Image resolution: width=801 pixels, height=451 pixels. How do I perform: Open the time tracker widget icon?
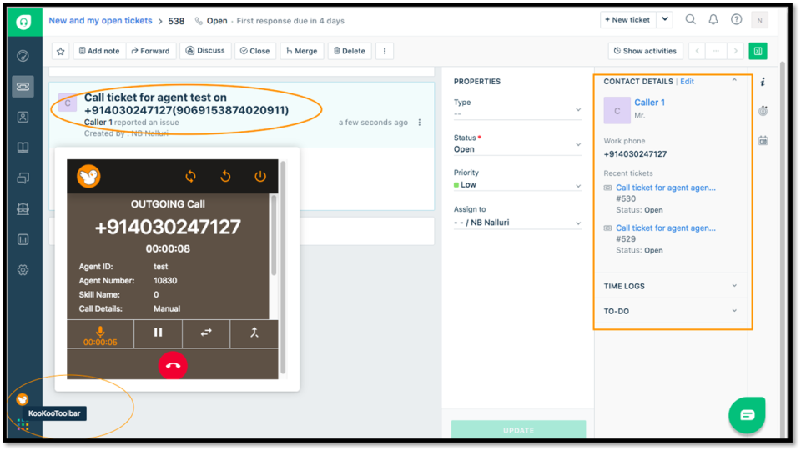763,111
